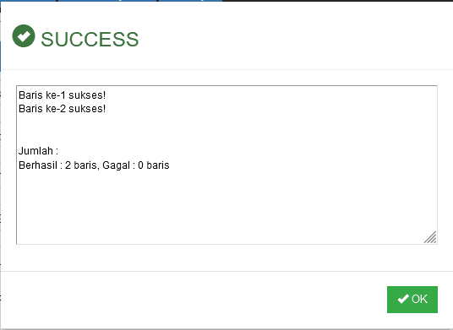The height and width of the screenshot is (330, 453).
Task: Click the green success checkmark circle icon
Action: [x=24, y=35]
